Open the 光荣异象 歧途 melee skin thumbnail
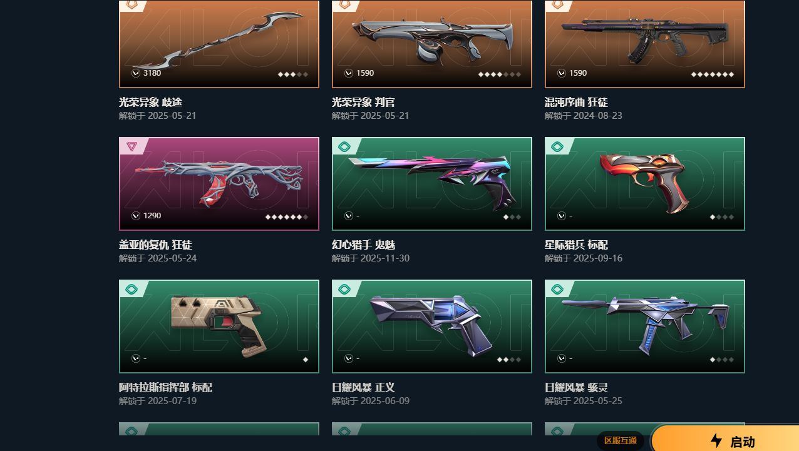This screenshot has width=799, height=451. click(219, 43)
